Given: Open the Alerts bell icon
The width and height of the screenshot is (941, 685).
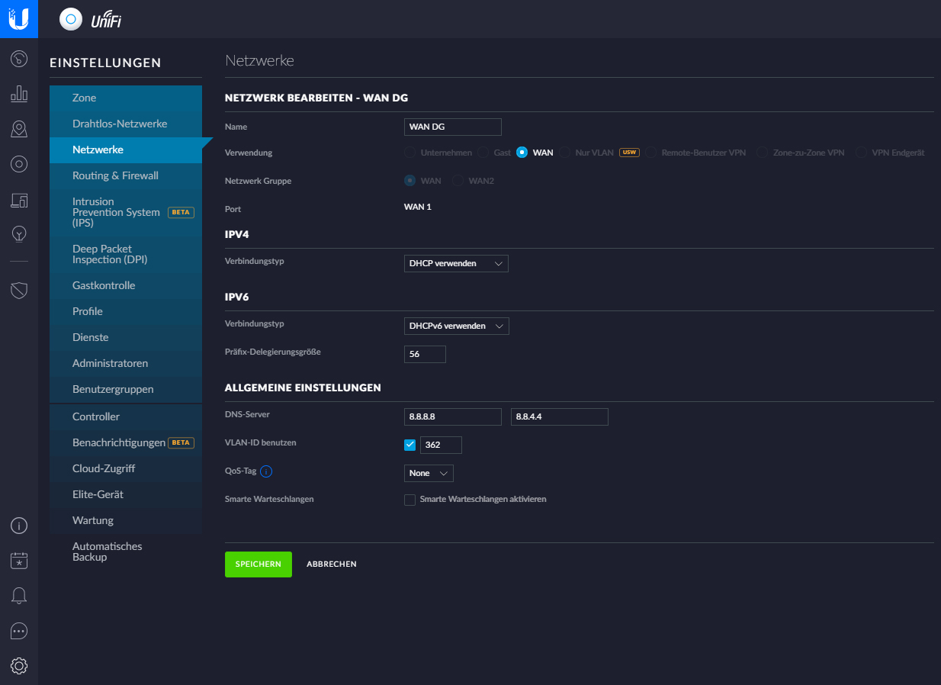Looking at the screenshot, I should (x=19, y=596).
